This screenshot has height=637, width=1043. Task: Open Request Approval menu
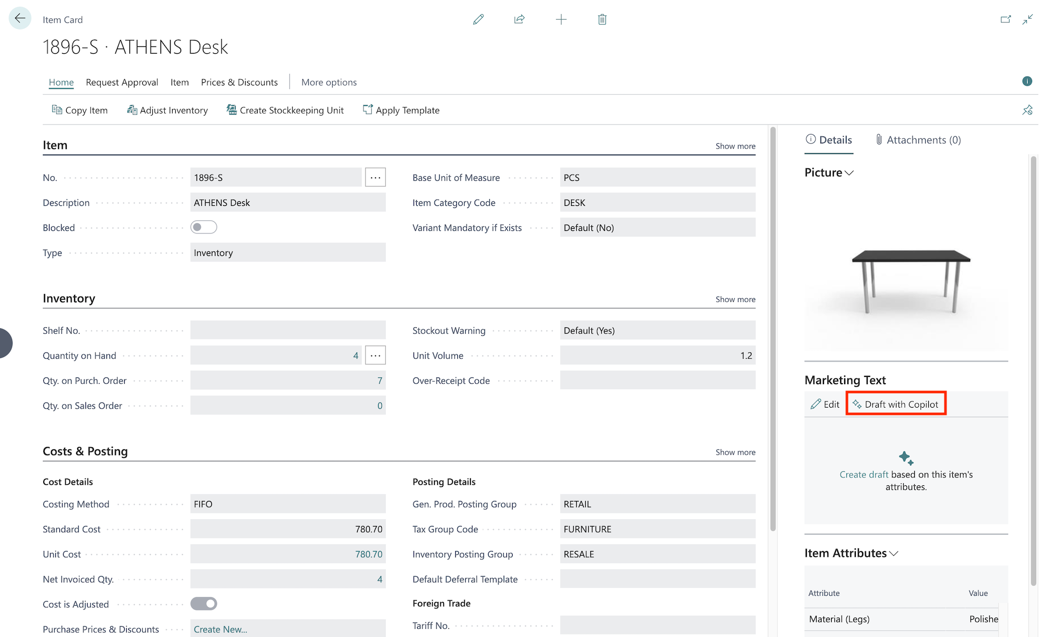point(122,82)
